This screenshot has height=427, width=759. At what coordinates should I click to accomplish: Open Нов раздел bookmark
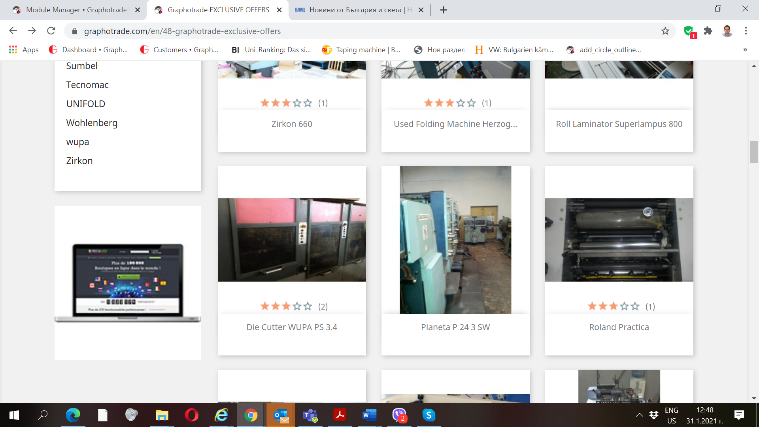click(439, 50)
